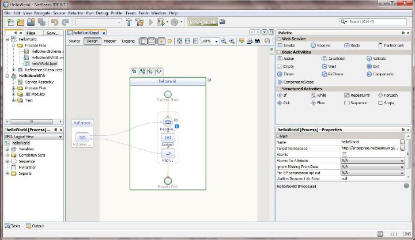415x240 pixels.
Task: Expand the Referenced Resources node
Action: pos(13,70)
